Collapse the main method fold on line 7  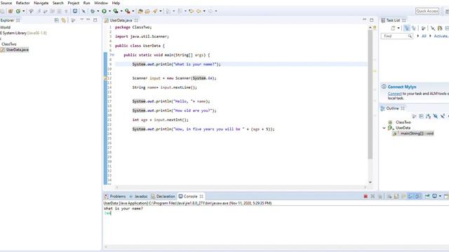[113, 55]
